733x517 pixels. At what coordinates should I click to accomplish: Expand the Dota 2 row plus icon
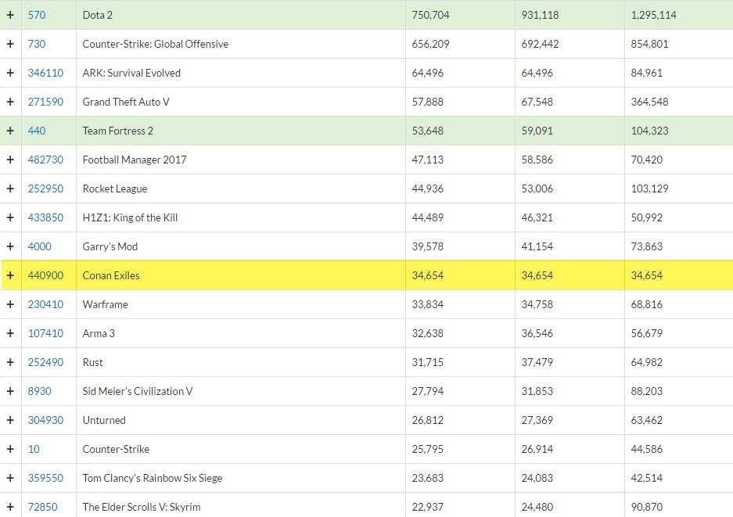[x=10, y=15]
